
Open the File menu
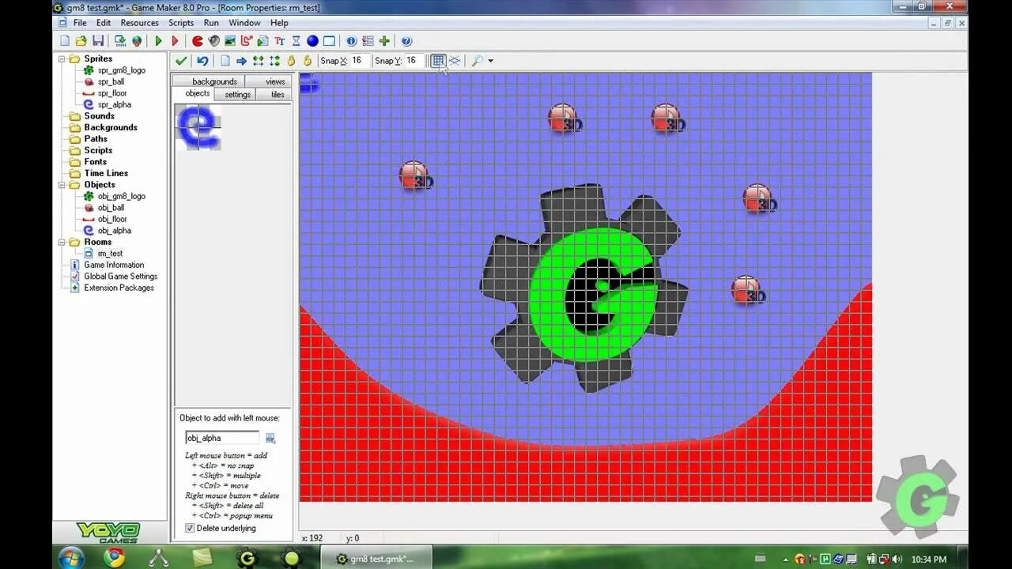[80, 23]
